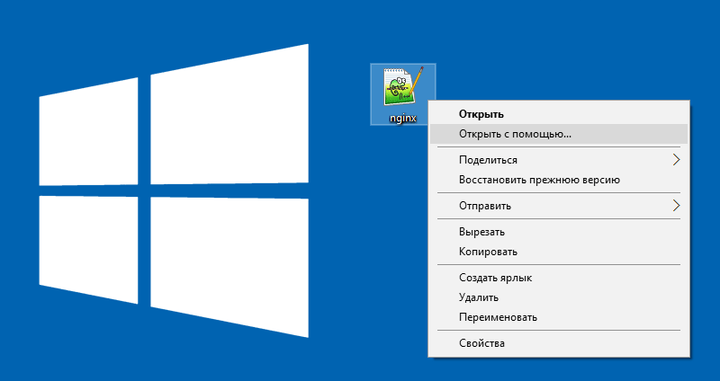Screen dimensions: 720x381
Task: Choose Восстановить прежнюю версию
Action: point(559,180)
